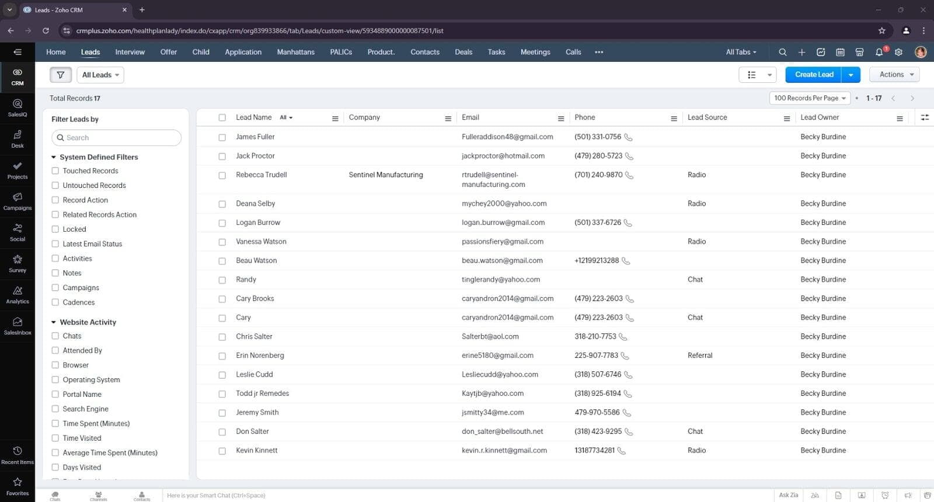This screenshot has width=934, height=502.
Task: Open notifications bell icon
Action: click(879, 52)
